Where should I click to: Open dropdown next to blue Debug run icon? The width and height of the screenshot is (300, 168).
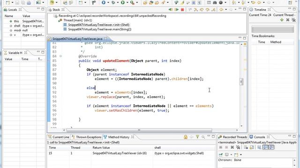tap(108, 2)
